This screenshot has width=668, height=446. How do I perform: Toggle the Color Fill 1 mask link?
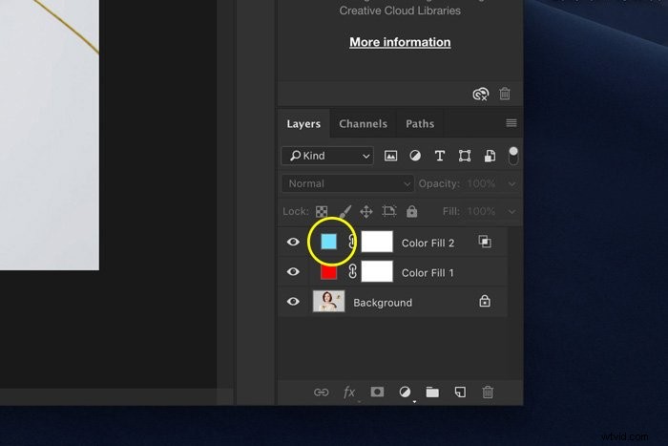pyautogui.click(x=352, y=271)
